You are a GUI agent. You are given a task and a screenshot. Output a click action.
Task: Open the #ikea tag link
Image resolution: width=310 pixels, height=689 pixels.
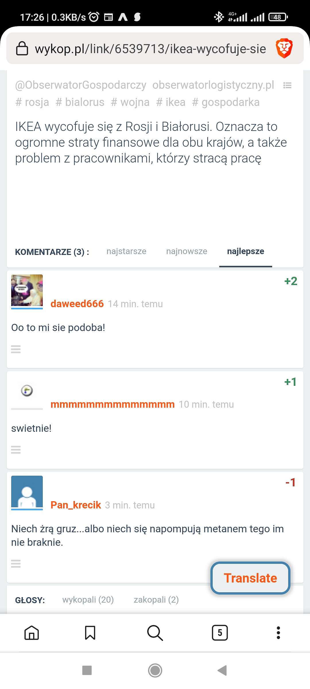(171, 102)
